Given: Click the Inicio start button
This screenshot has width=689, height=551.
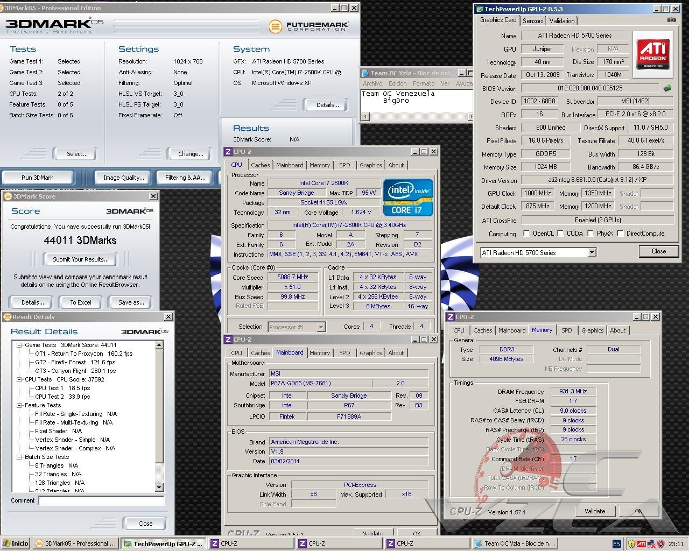Looking at the screenshot, I should (16, 543).
